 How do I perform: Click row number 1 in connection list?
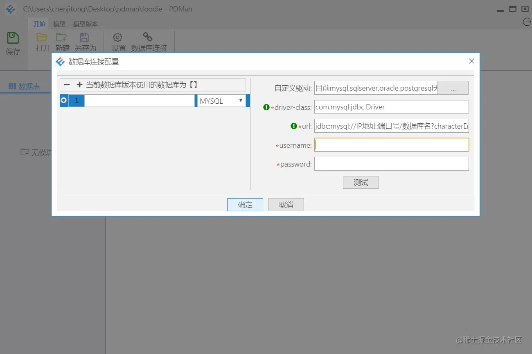point(77,101)
